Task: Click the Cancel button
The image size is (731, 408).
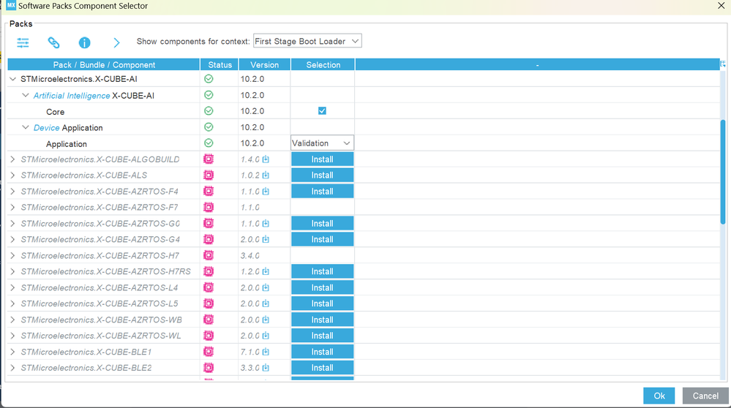Action: pyautogui.click(x=705, y=396)
